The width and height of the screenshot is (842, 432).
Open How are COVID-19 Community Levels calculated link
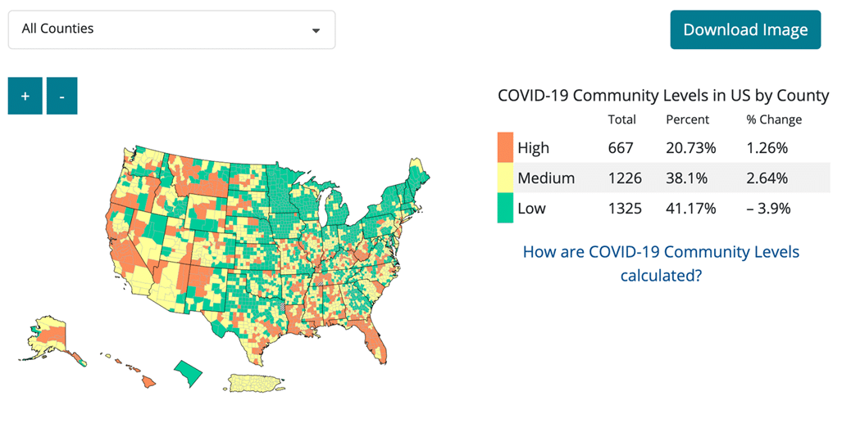pyautogui.click(x=661, y=263)
